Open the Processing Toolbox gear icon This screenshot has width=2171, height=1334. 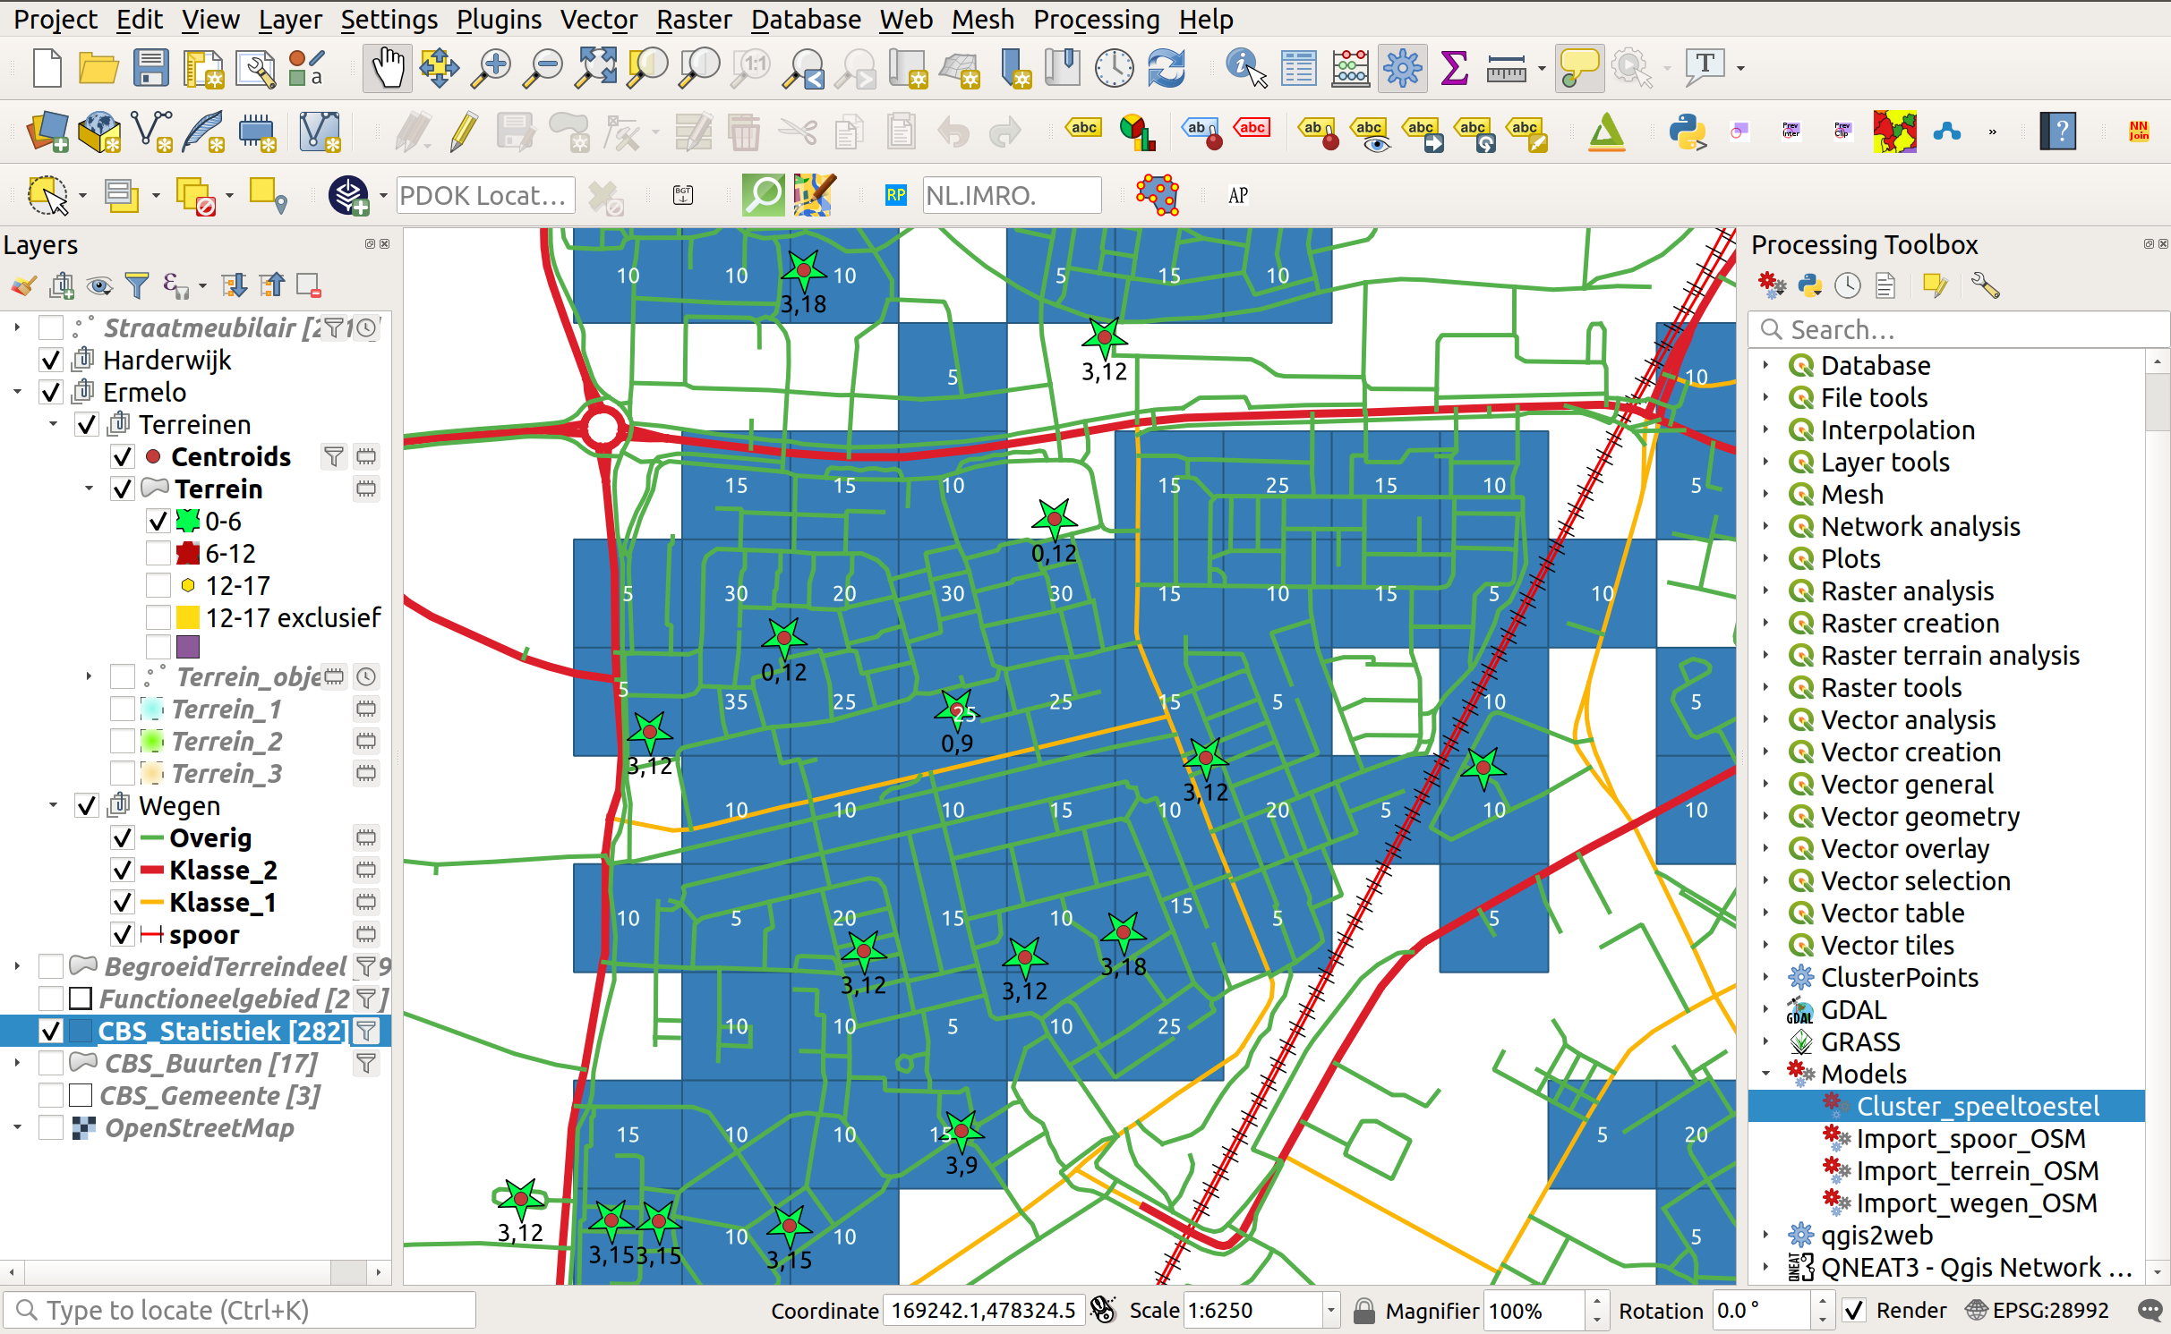(1402, 68)
